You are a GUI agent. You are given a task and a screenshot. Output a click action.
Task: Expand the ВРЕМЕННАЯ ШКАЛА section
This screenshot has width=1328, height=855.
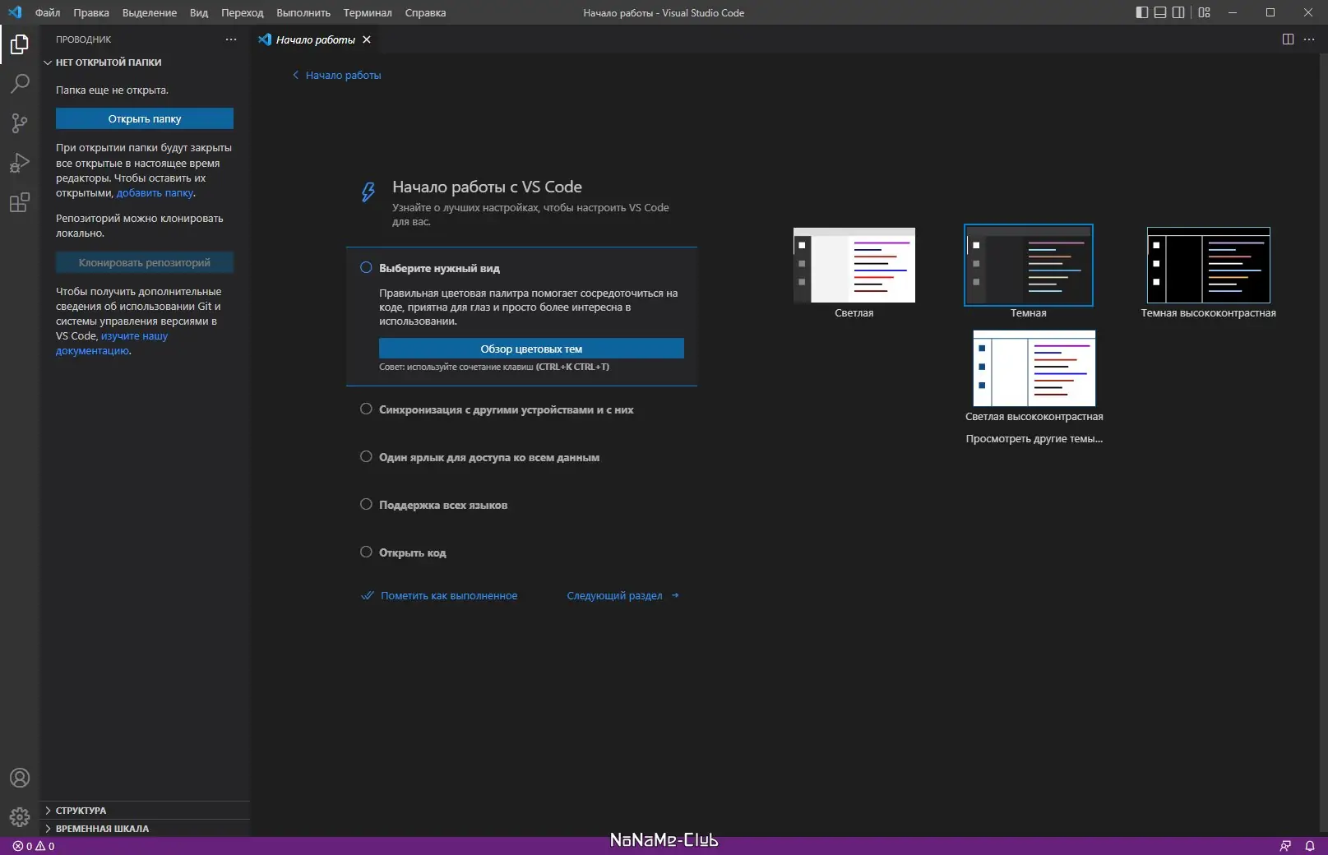point(145,829)
